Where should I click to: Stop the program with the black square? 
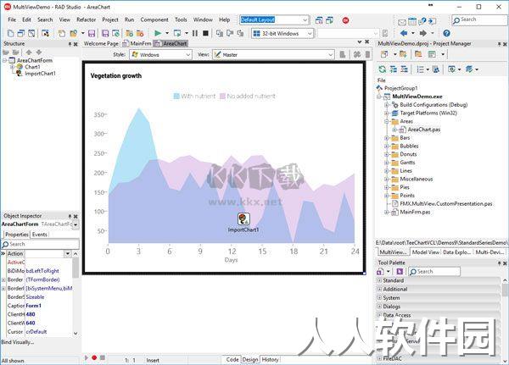tap(205, 33)
